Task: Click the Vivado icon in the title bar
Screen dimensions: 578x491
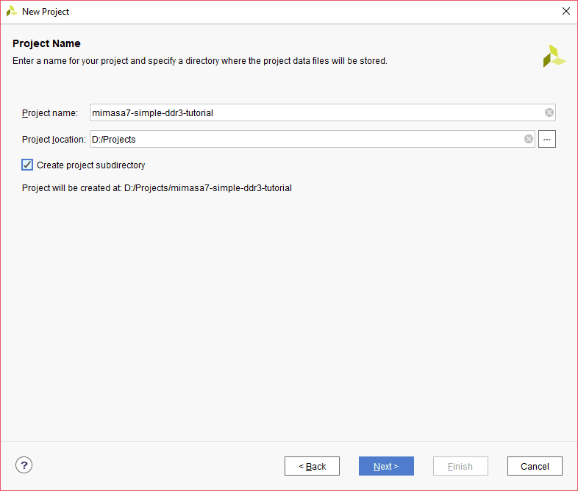Action: (12, 12)
